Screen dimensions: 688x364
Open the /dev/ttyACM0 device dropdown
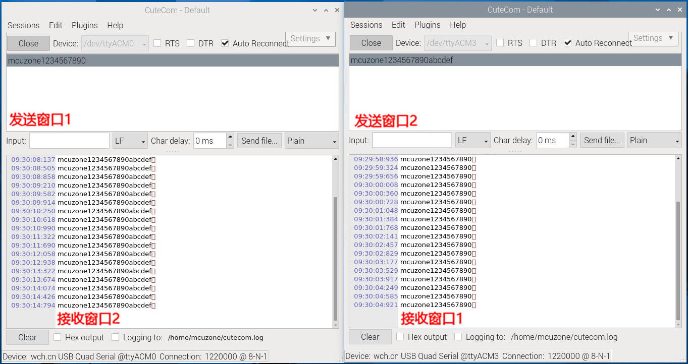point(115,43)
